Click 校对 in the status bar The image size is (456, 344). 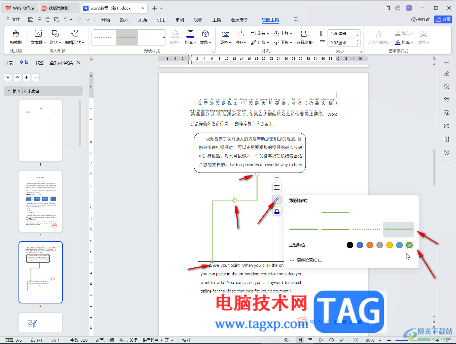(x=186, y=340)
